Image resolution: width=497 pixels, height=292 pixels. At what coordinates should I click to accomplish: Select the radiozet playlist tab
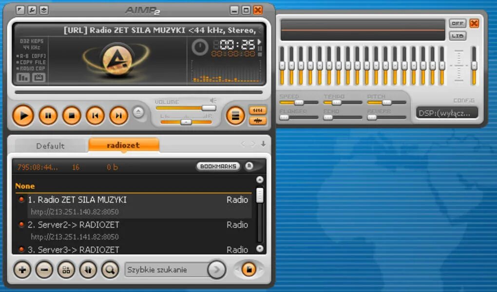(x=124, y=145)
